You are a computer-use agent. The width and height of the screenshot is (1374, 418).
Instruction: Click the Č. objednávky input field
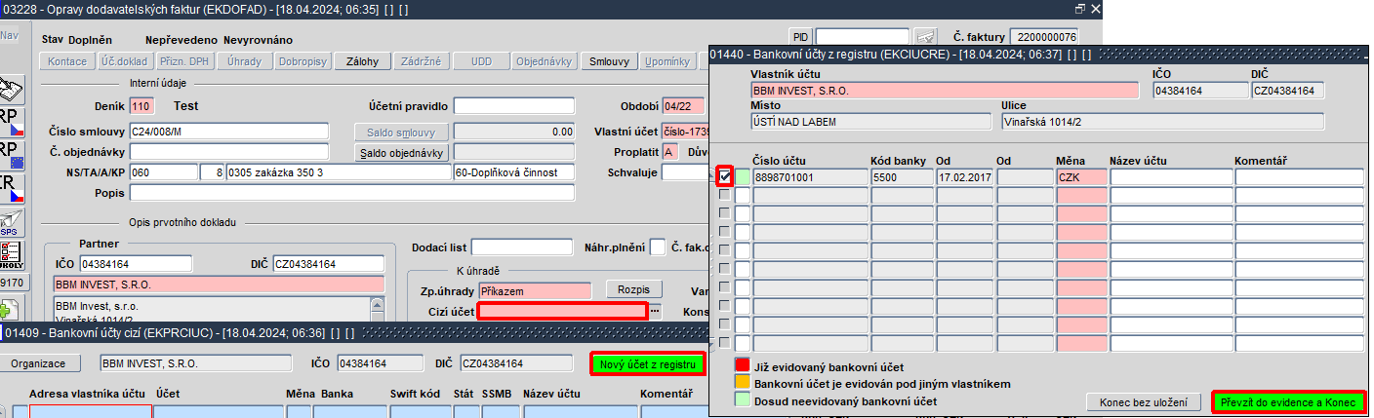tap(229, 152)
